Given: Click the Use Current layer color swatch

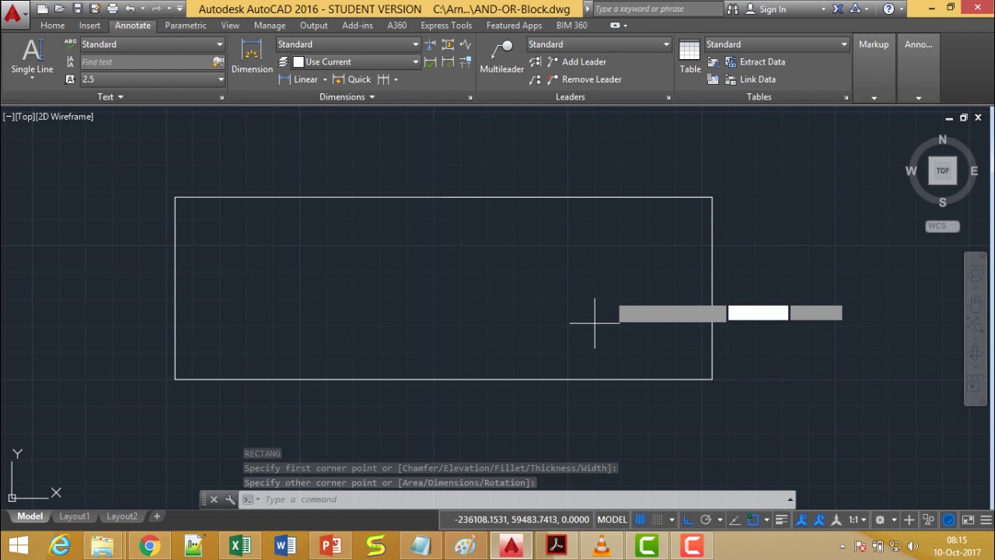Looking at the screenshot, I should (x=298, y=62).
